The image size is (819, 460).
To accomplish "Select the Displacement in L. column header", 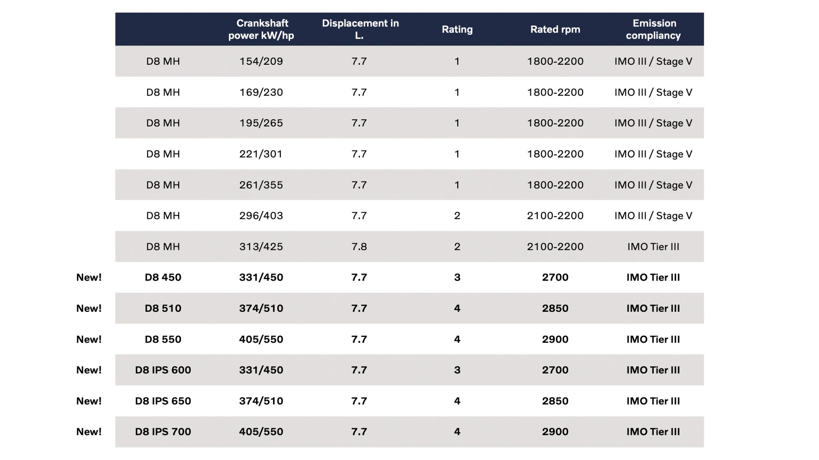I will [360, 29].
